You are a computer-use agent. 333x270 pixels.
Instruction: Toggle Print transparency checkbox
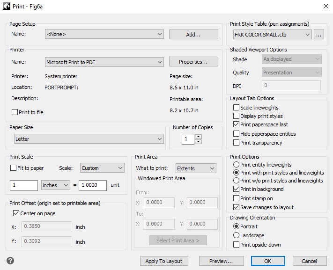(236, 142)
